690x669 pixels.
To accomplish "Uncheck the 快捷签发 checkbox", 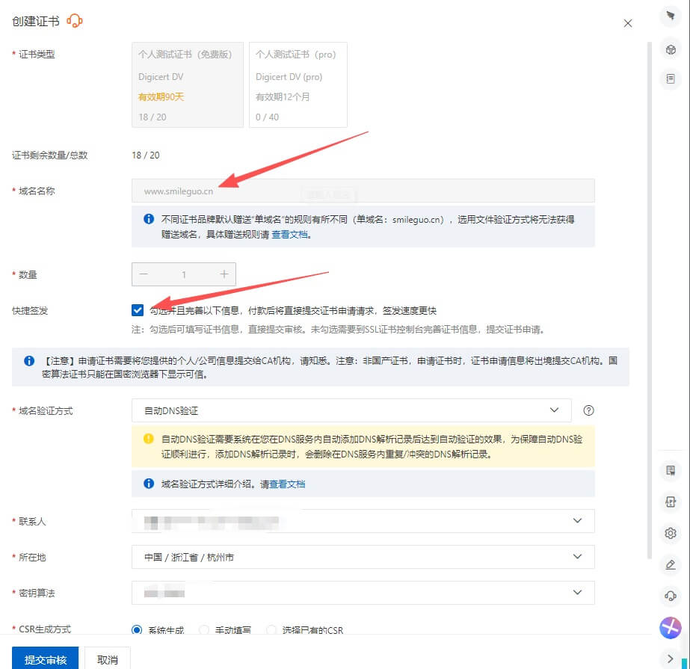I will 138,310.
